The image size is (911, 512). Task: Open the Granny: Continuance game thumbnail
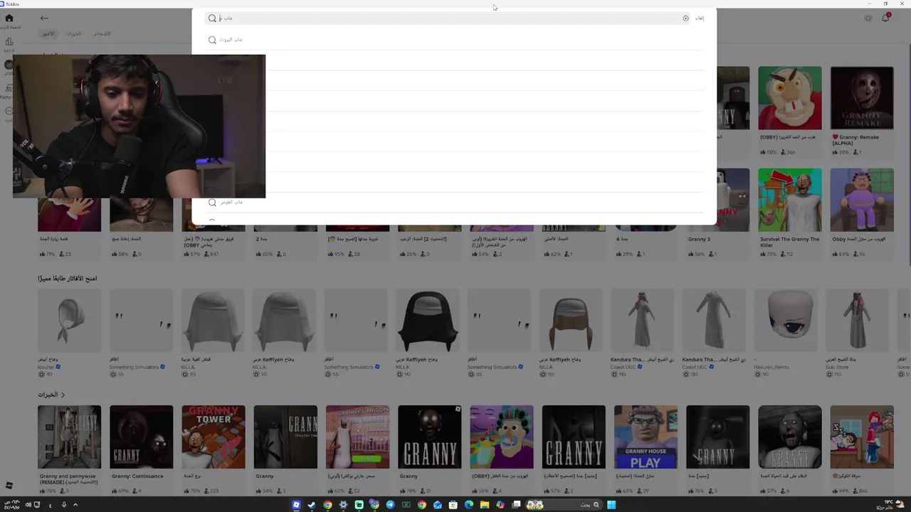tap(141, 437)
